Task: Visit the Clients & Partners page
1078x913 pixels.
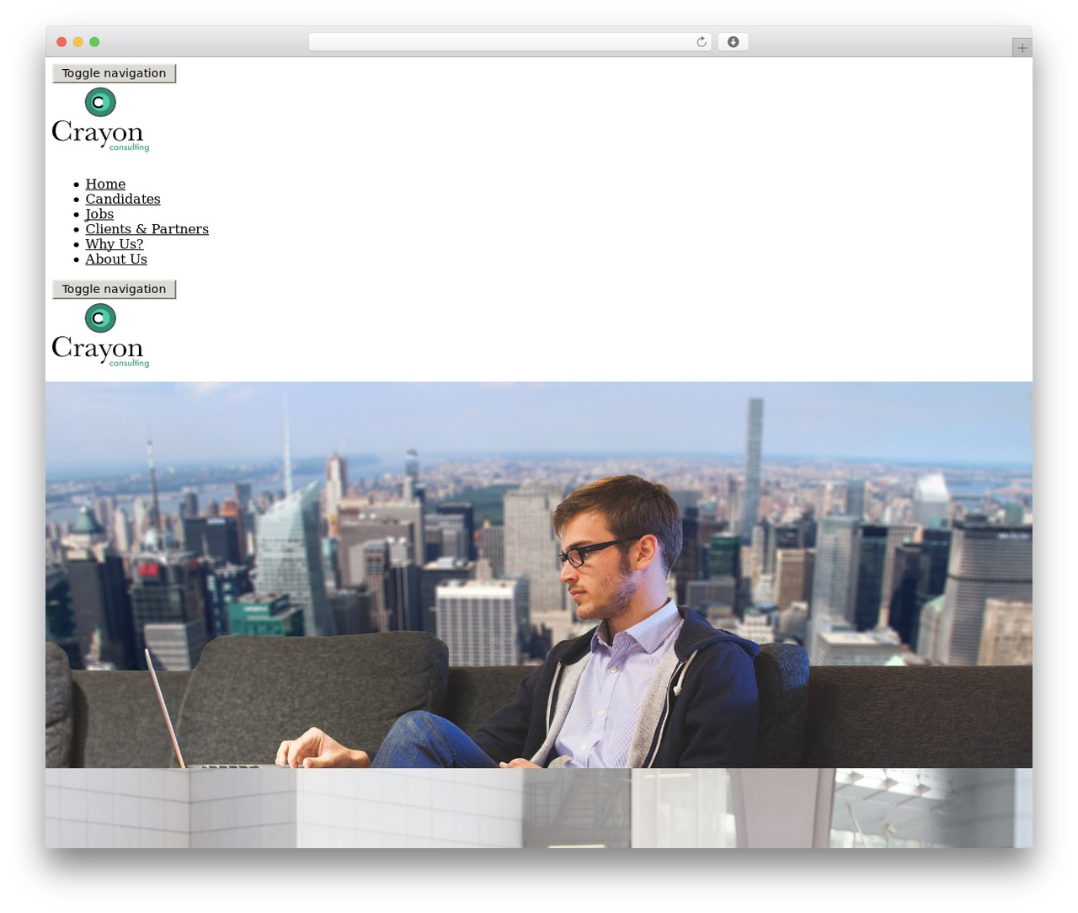Action: (147, 229)
